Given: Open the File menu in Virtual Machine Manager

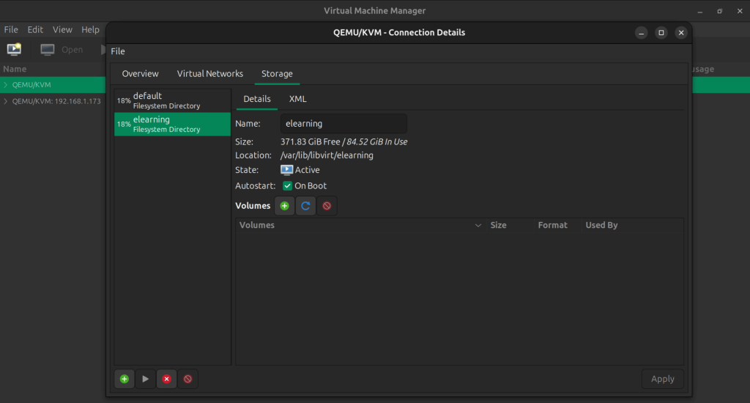Looking at the screenshot, I should [x=11, y=29].
